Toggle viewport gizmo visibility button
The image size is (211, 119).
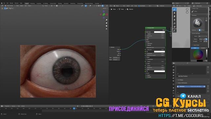[86, 6]
